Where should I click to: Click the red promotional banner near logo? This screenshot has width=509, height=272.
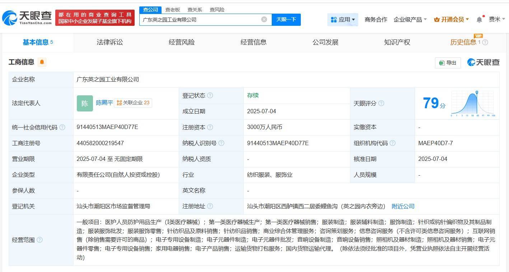95,18
